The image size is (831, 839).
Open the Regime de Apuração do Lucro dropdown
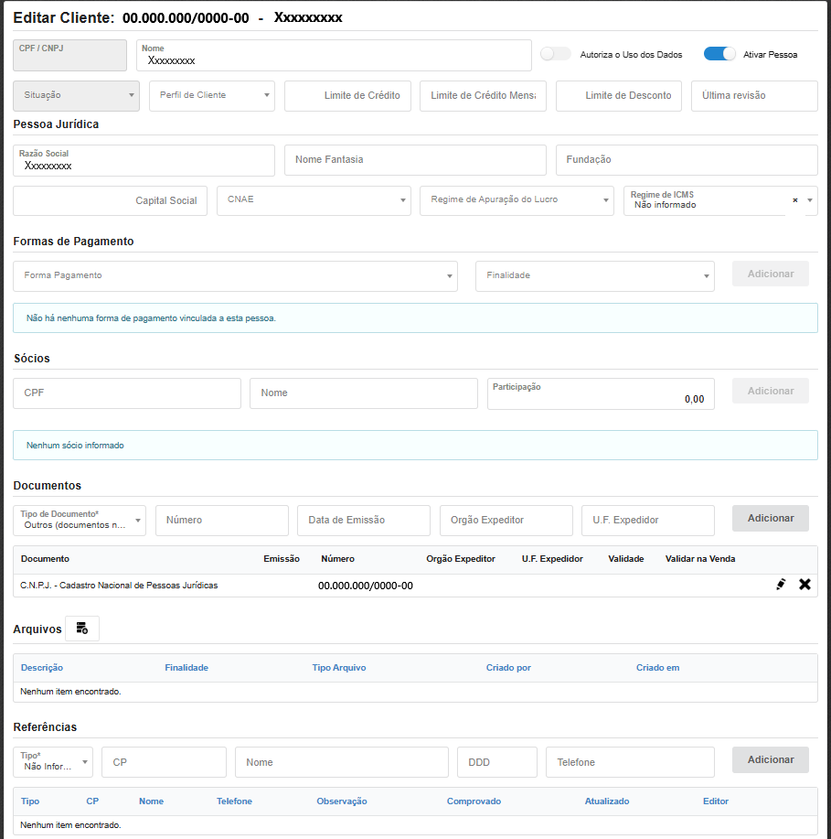(x=517, y=200)
